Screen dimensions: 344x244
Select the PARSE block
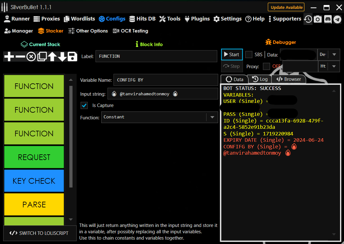tap(34, 205)
